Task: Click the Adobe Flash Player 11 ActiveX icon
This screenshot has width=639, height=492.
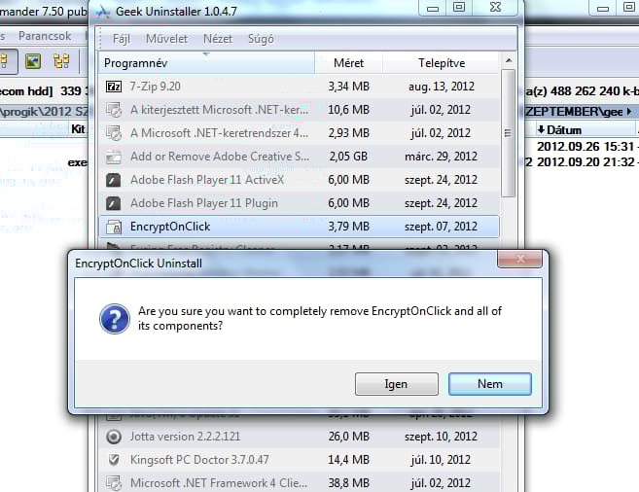Action: [x=113, y=180]
